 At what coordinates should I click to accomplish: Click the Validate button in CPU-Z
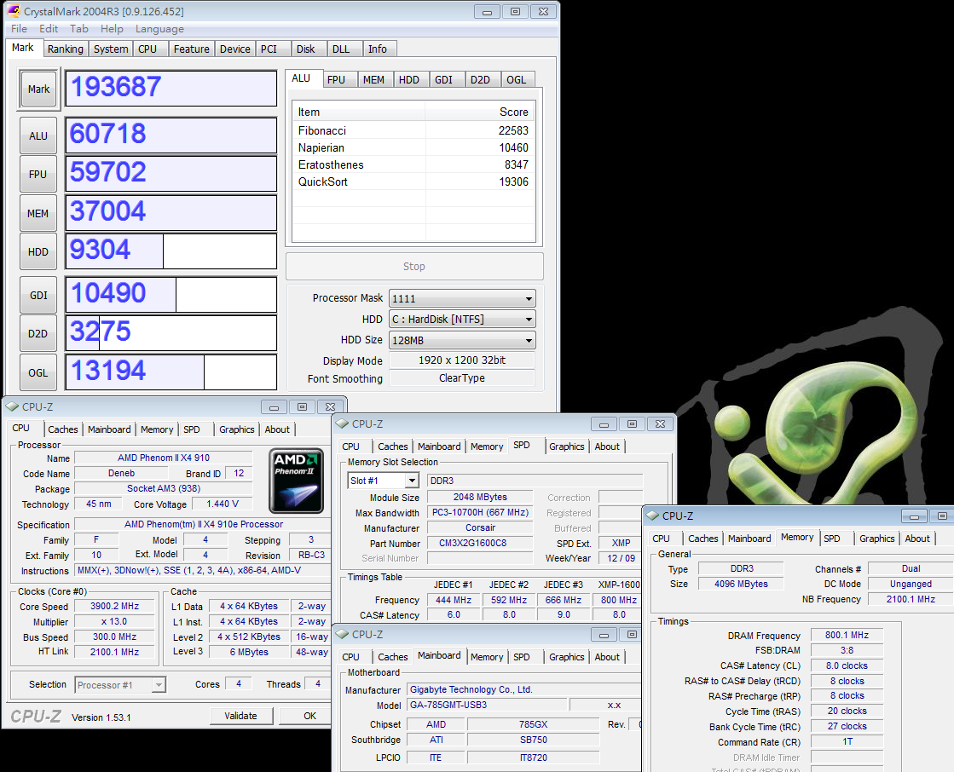point(241,716)
